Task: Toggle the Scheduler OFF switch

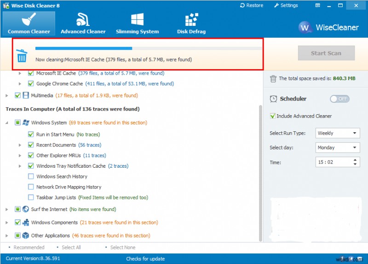Action: click(339, 99)
